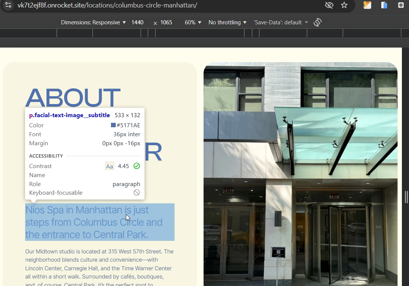Click the building entrance photo
This screenshot has height=286, width=409.
(x=300, y=174)
